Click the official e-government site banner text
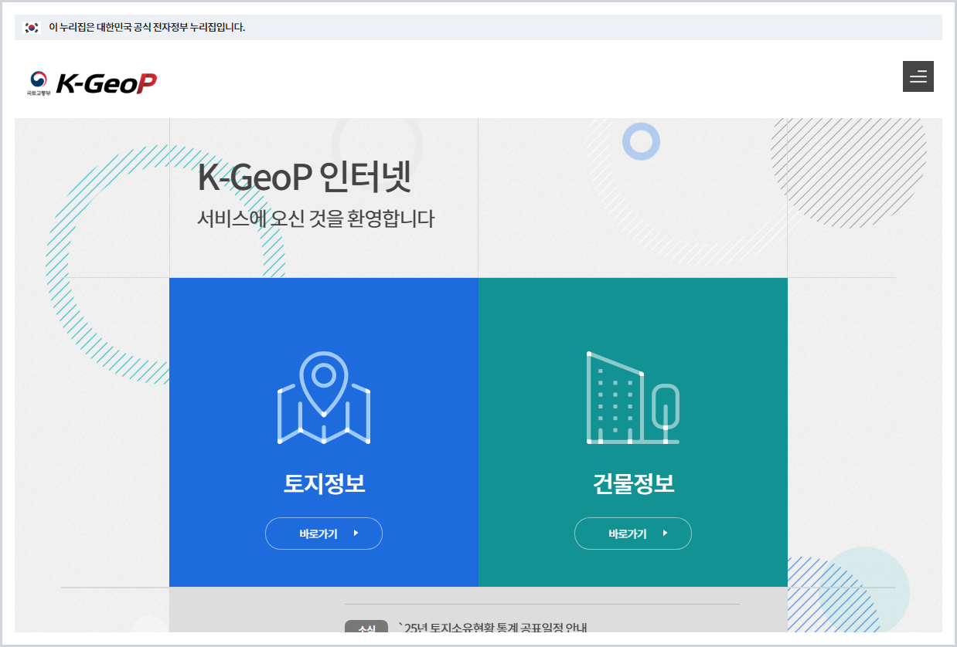The width and height of the screenshot is (957, 647). [147, 28]
